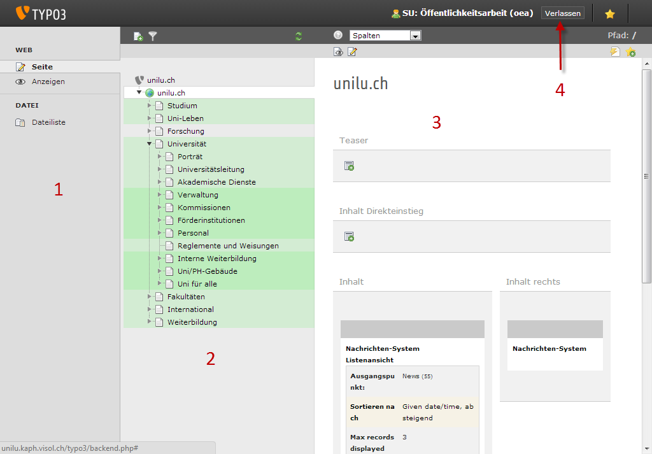The width and height of the screenshot is (652, 454).
Task: Click the Verlassen button to exit user switch
Action: 563,13
